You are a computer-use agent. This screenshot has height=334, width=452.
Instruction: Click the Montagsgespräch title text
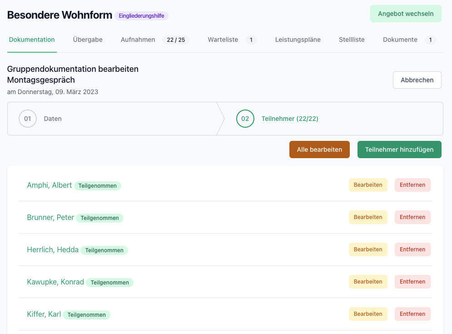(41, 80)
